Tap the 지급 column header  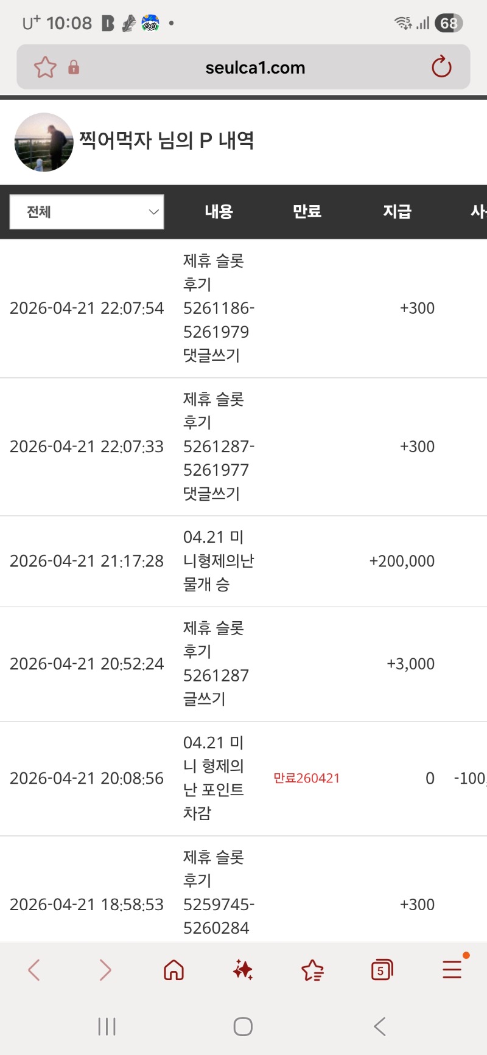click(397, 212)
